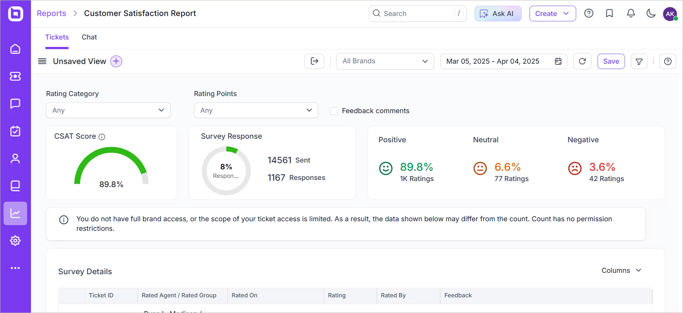Focus the Search input field
The image size is (683, 313).
418,14
